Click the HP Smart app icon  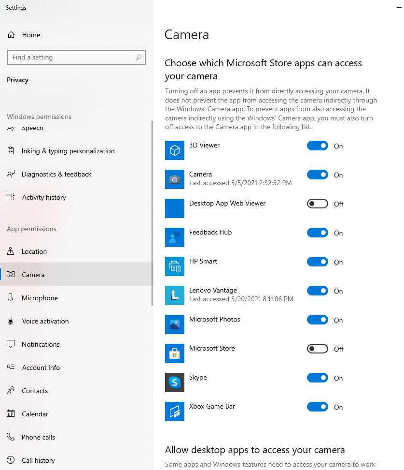(x=174, y=266)
